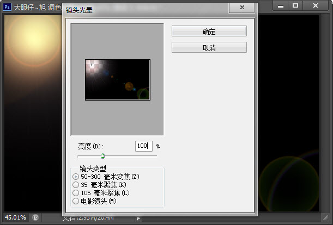Viewport: 333px width, 225px height.
Task: Select the 电影镜头 lens type
Action: tap(76, 201)
